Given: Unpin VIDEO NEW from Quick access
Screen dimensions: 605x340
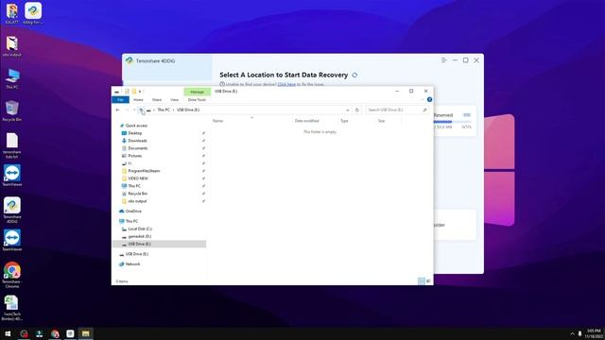Looking at the screenshot, I should (203, 178).
